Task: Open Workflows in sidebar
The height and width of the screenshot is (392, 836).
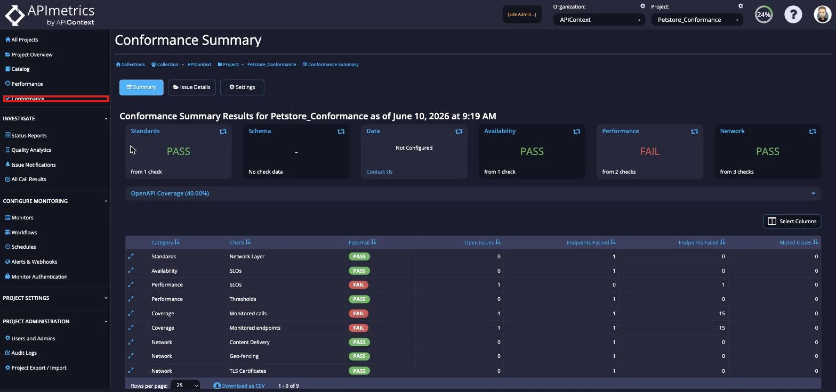Action: pyautogui.click(x=21, y=232)
